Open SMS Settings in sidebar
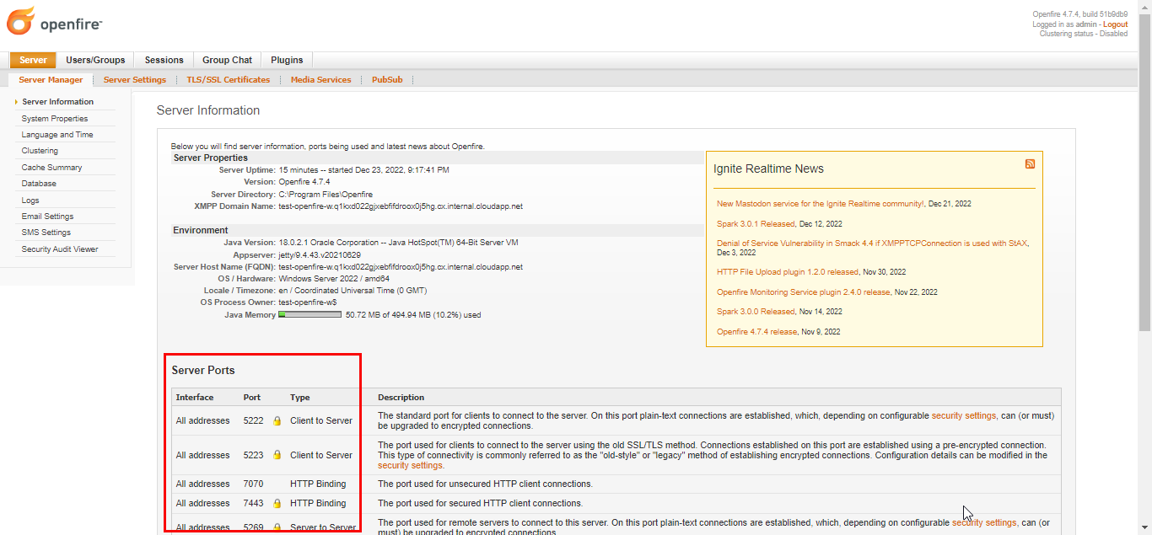The width and height of the screenshot is (1152, 535). point(46,233)
